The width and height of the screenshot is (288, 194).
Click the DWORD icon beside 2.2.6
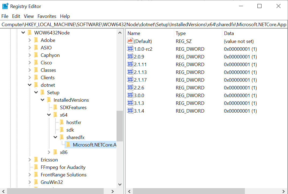coord(130,87)
